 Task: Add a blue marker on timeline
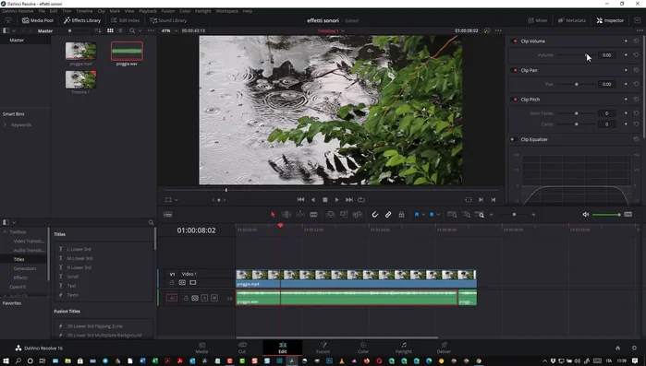[x=432, y=215]
